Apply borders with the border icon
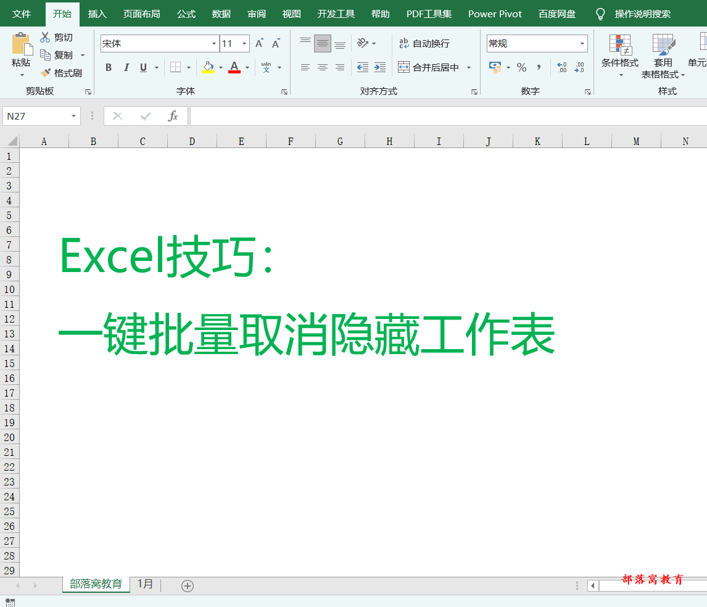707x607 pixels. pos(175,67)
